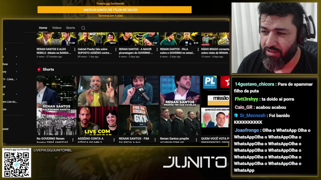Open FIM DA ESCALA 6X1 short thumbnail

[139, 105]
